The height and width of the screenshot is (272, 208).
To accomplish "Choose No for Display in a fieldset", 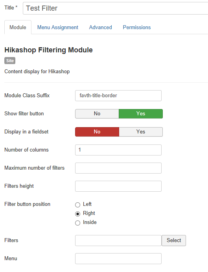I will [x=97, y=132].
